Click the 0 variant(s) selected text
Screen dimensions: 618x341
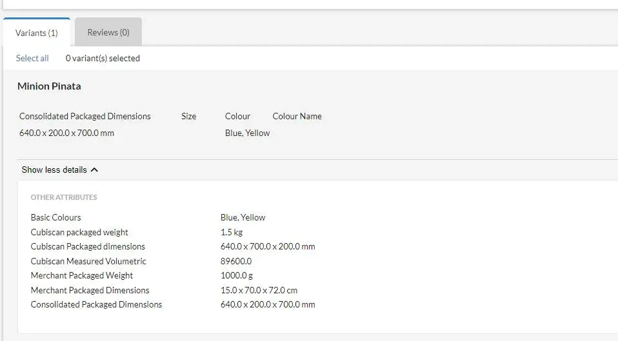click(103, 58)
